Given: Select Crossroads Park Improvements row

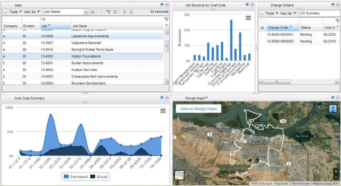Looking at the screenshot, I should 83,76.
